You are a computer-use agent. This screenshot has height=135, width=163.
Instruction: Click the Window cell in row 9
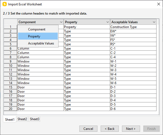click(40, 61)
